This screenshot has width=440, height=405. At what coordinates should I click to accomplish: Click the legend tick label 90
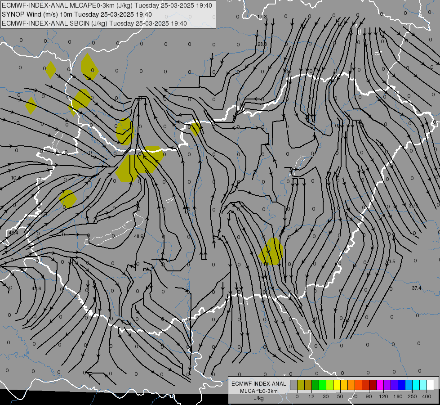pyautogui.click(x=369, y=396)
